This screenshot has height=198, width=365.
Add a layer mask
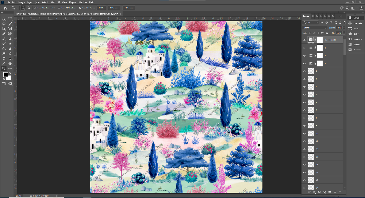319,192
